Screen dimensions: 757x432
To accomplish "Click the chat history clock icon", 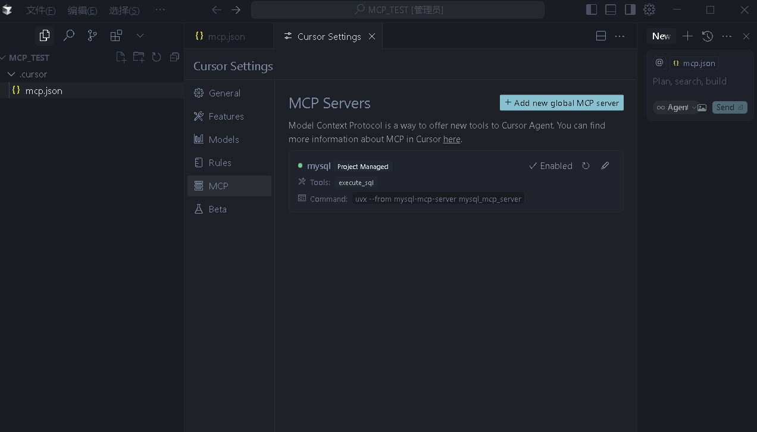I will coord(708,36).
